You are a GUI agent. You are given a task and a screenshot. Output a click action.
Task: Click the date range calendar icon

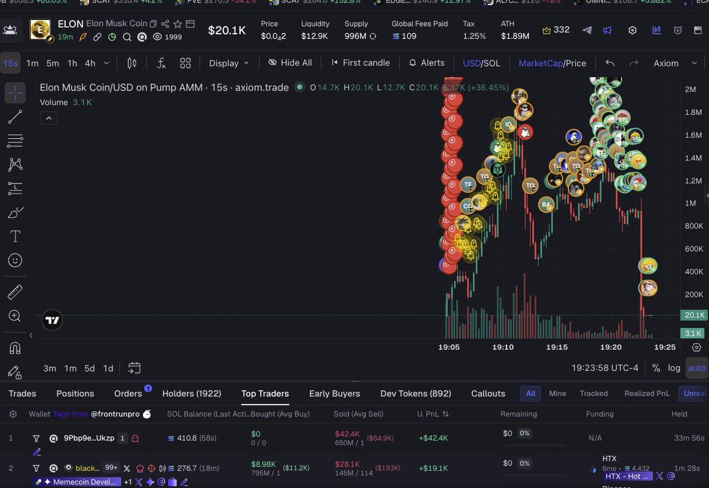134,368
